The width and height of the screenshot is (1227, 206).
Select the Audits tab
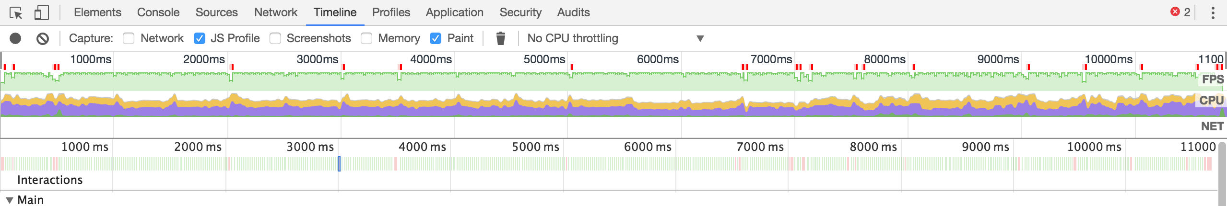click(573, 12)
